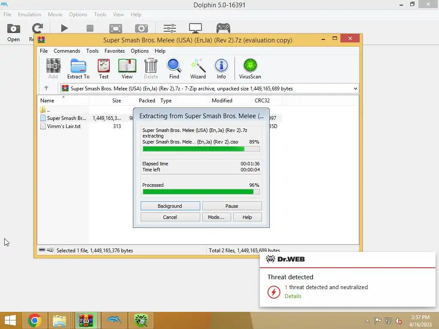Open Dolphin graphics monitor icon
The height and width of the screenshot is (329, 439).
195,28
